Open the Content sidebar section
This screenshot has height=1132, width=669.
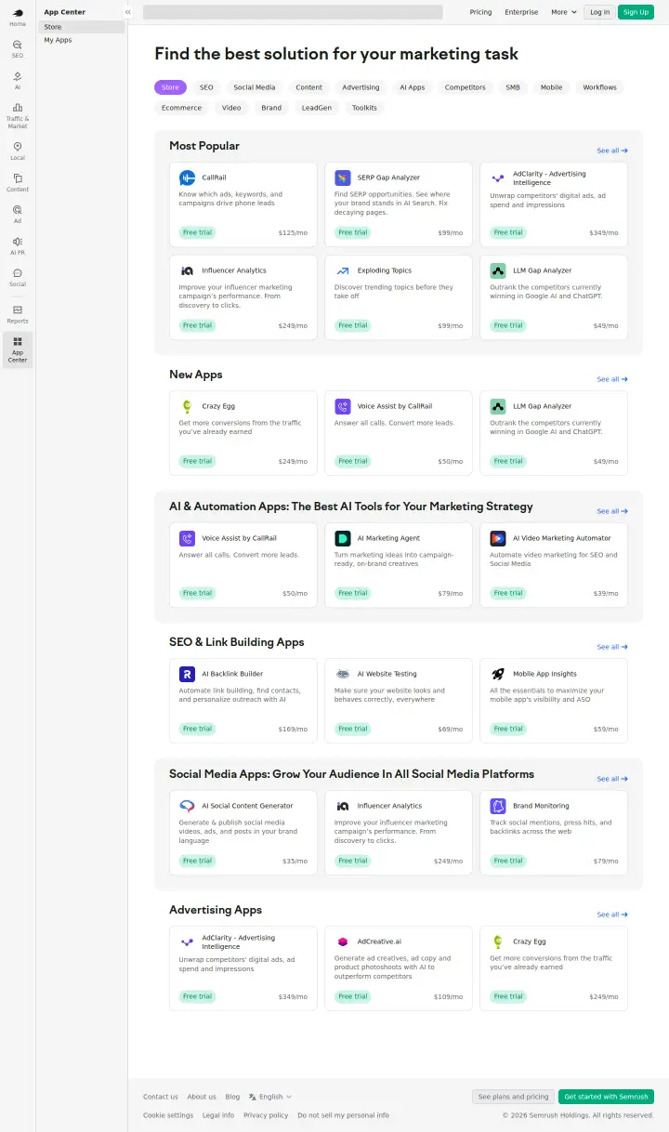click(x=18, y=182)
